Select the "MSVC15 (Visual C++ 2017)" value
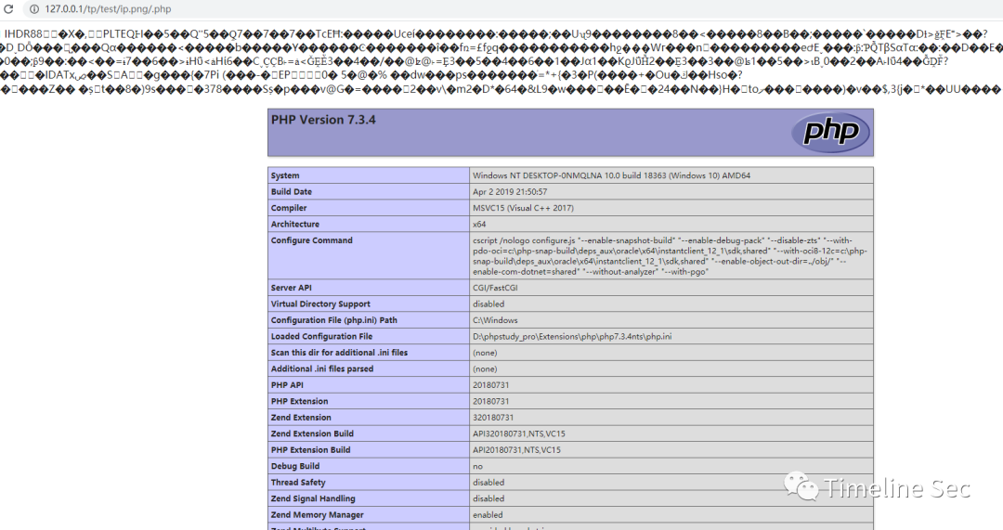Image resolution: width=1003 pixels, height=530 pixels. pos(523,208)
